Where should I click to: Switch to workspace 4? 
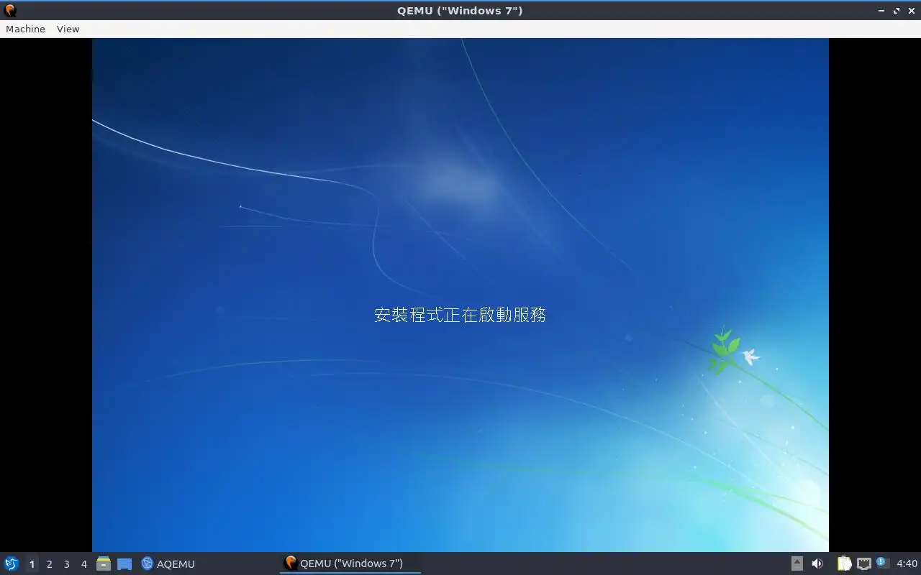coord(84,564)
